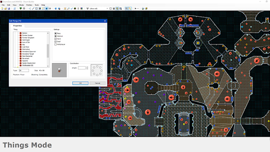Click the Type number input field
Image resolution: width=270 pixels, height=152 pixels.
24,70
